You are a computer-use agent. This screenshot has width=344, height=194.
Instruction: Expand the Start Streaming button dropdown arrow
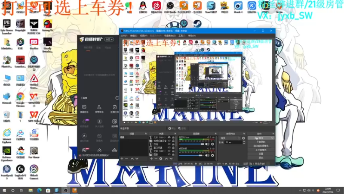272,138
